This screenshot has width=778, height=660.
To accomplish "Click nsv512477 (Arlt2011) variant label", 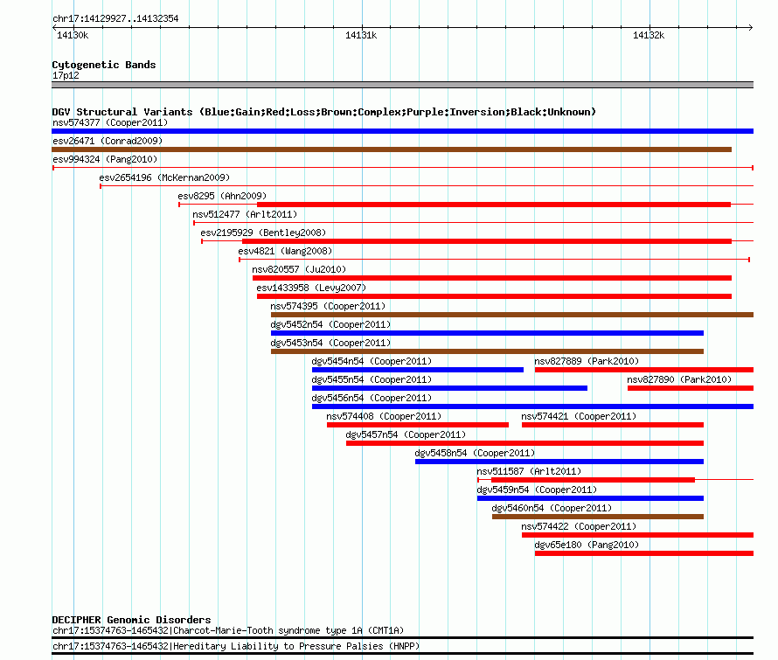I will tap(245, 214).
